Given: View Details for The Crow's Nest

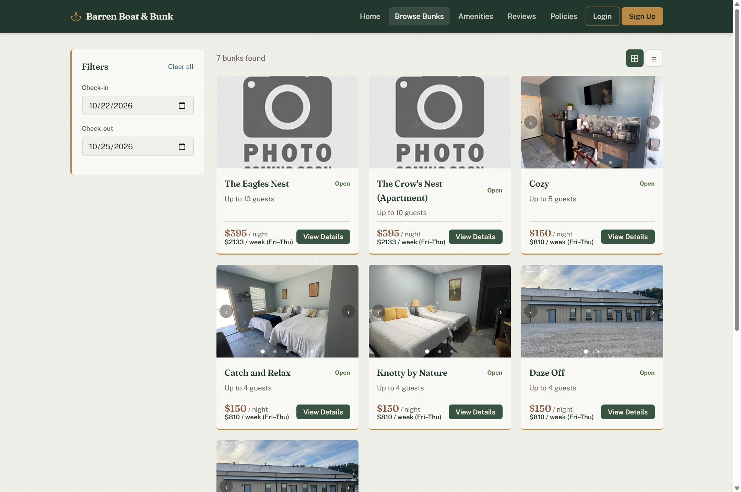Looking at the screenshot, I should [x=475, y=237].
